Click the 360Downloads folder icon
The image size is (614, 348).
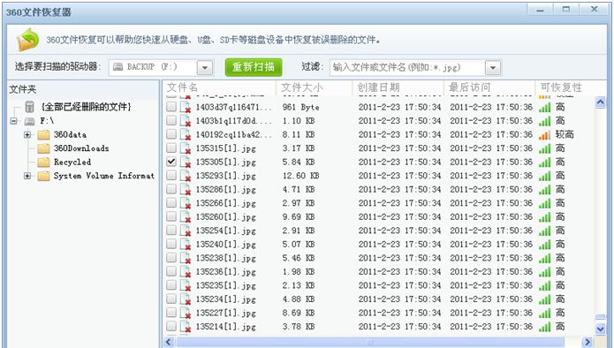[43, 148]
